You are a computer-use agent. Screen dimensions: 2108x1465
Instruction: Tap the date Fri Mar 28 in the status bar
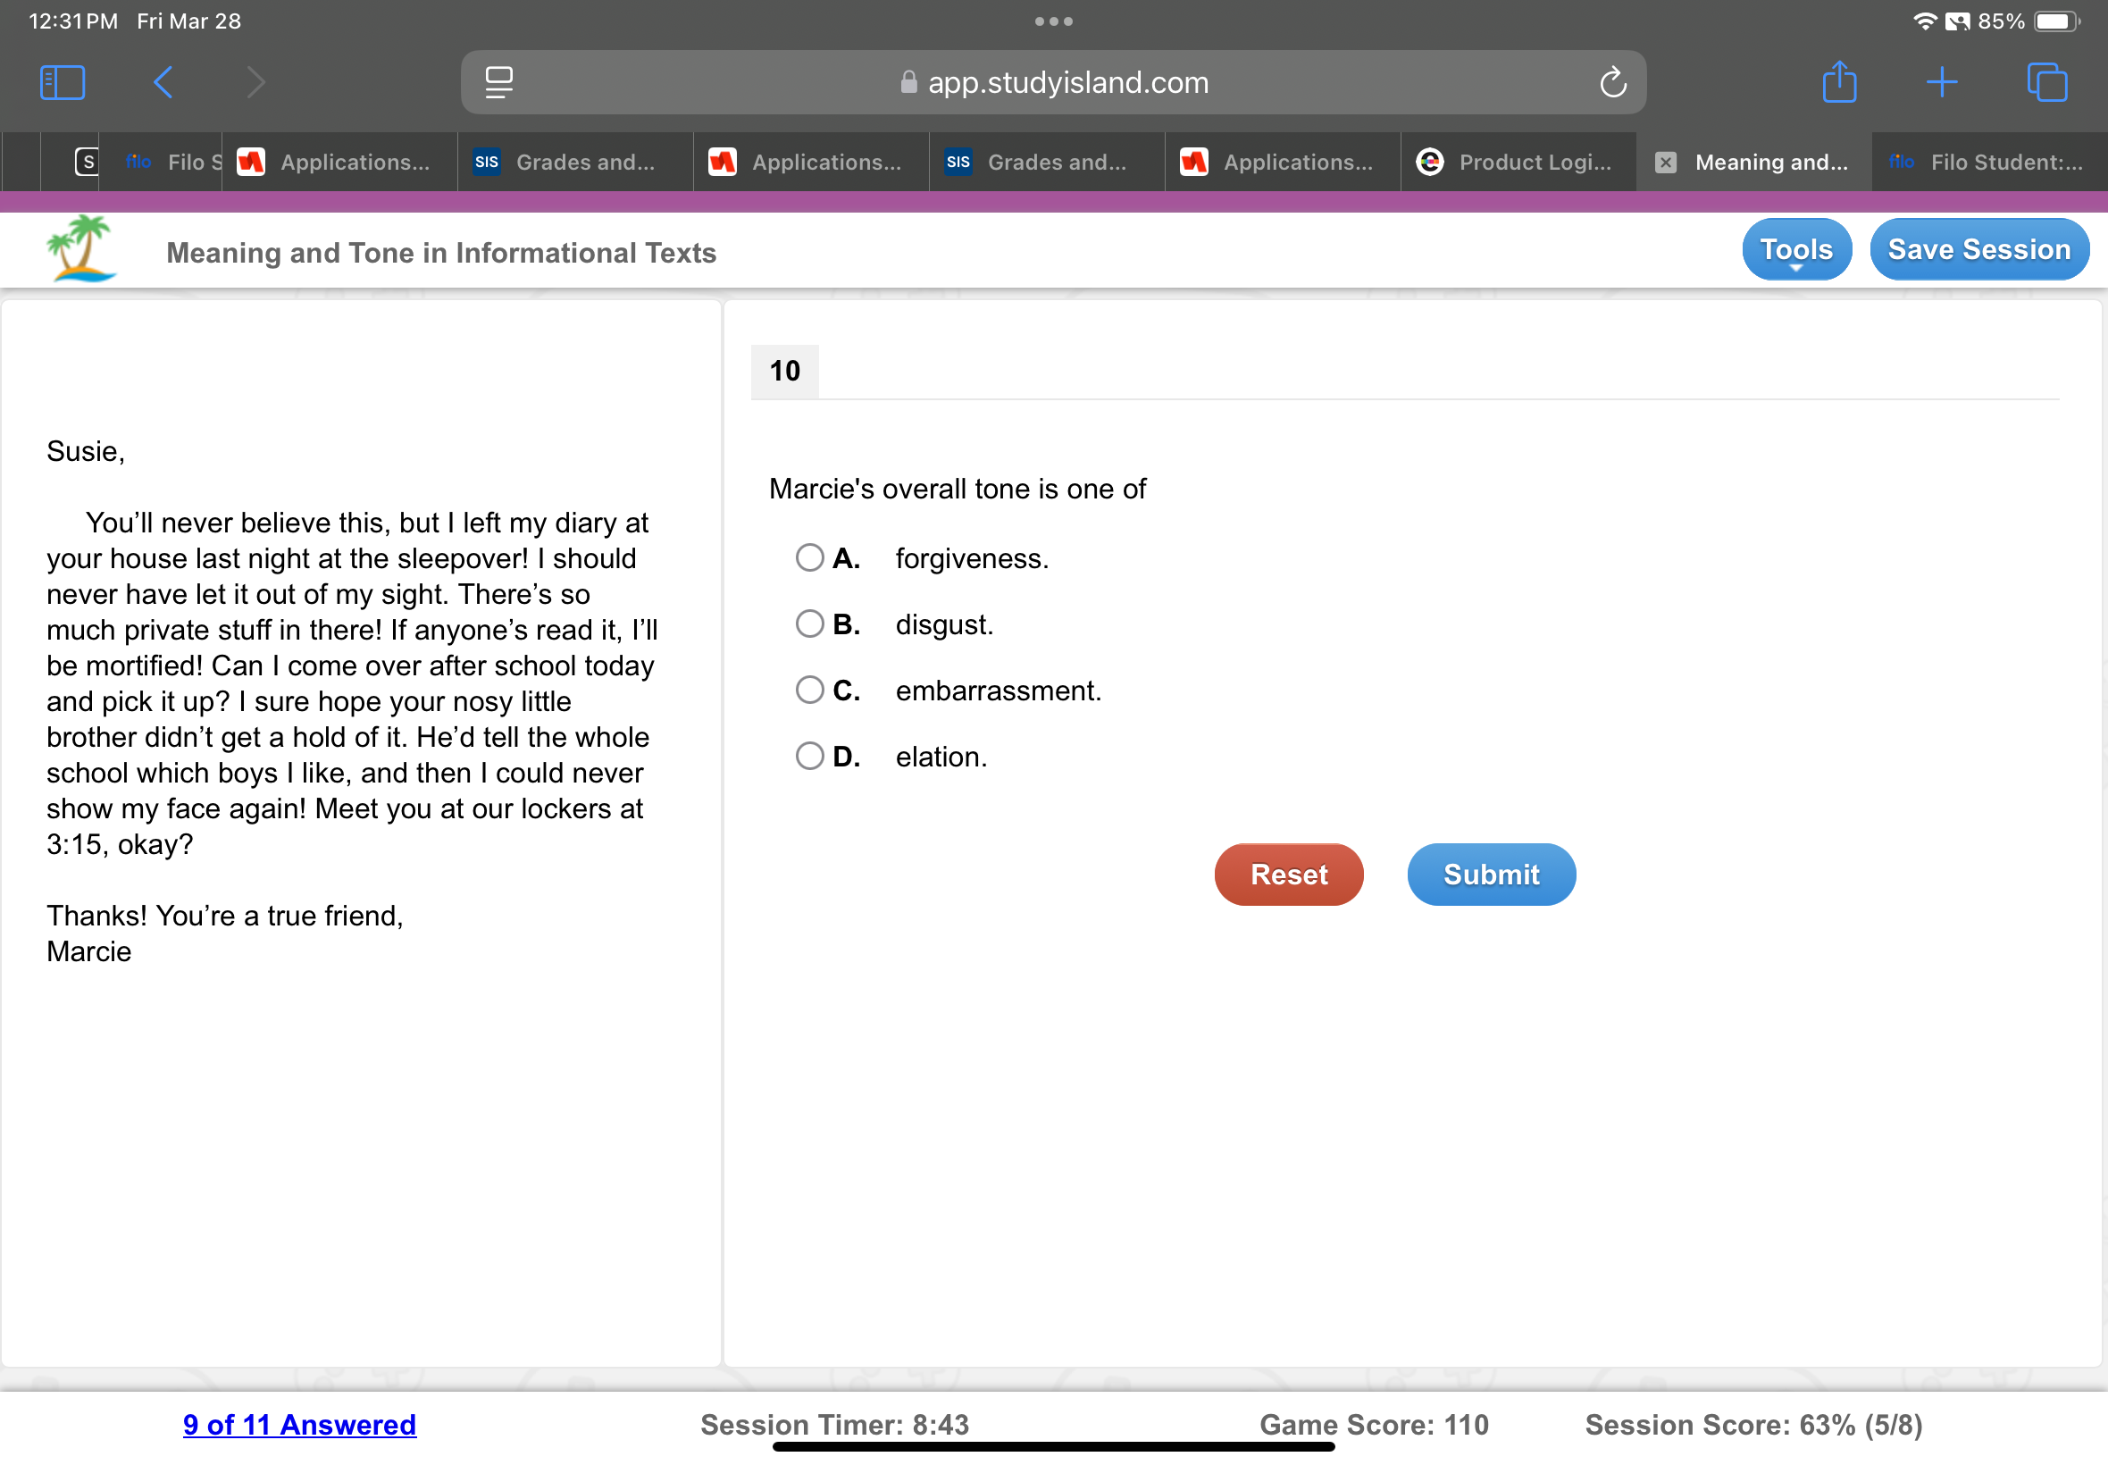tap(189, 21)
